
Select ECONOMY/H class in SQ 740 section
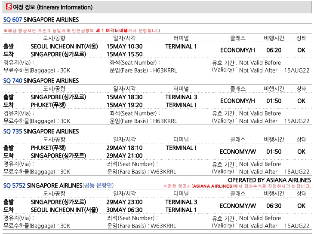click(x=237, y=101)
